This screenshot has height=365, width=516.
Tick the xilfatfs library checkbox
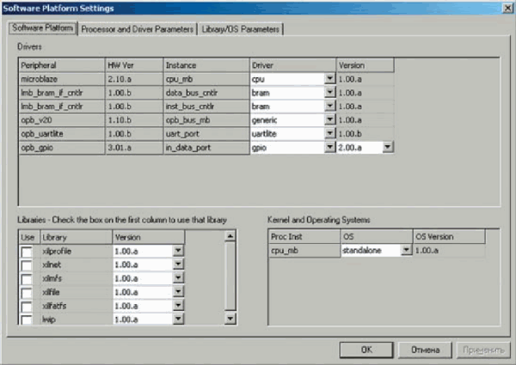[x=28, y=305]
